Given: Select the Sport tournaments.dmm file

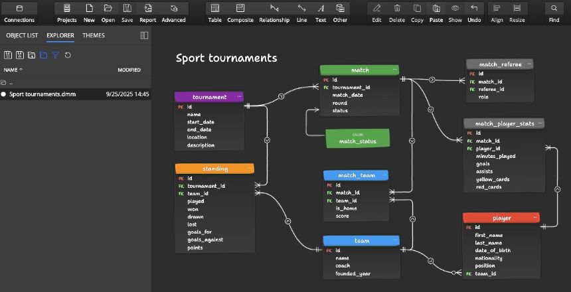Looking at the screenshot, I should coord(76,94).
